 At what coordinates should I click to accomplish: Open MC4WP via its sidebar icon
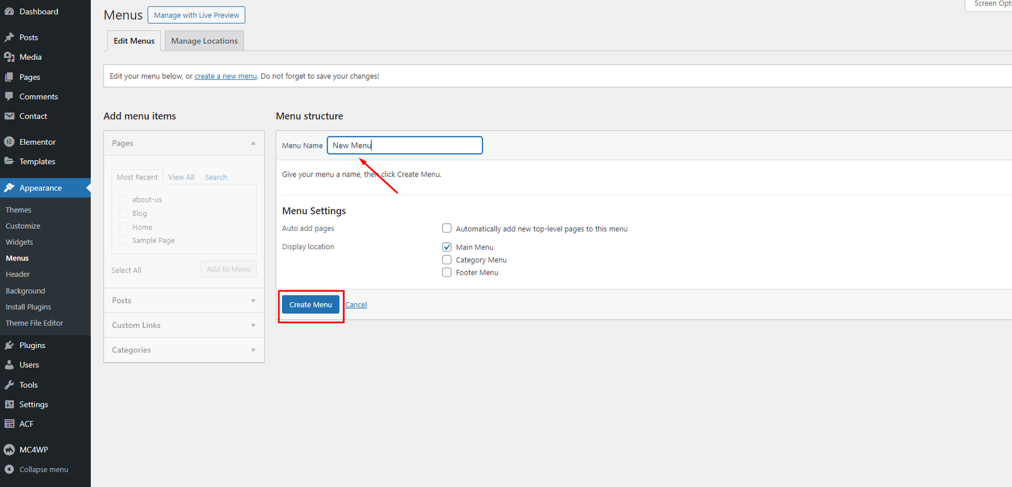pos(9,450)
